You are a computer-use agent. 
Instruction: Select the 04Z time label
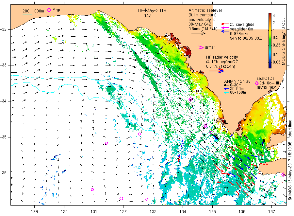click(147, 16)
